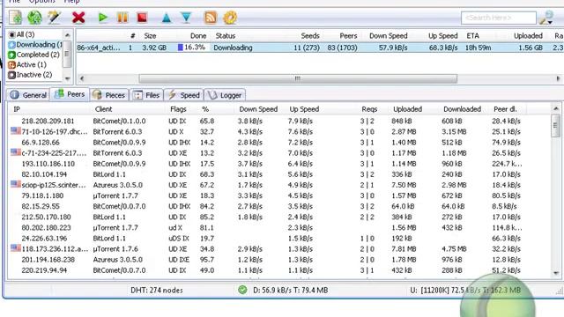The height and width of the screenshot is (317, 564).
Task: Select the Completed (2) category
Action: (33, 55)
